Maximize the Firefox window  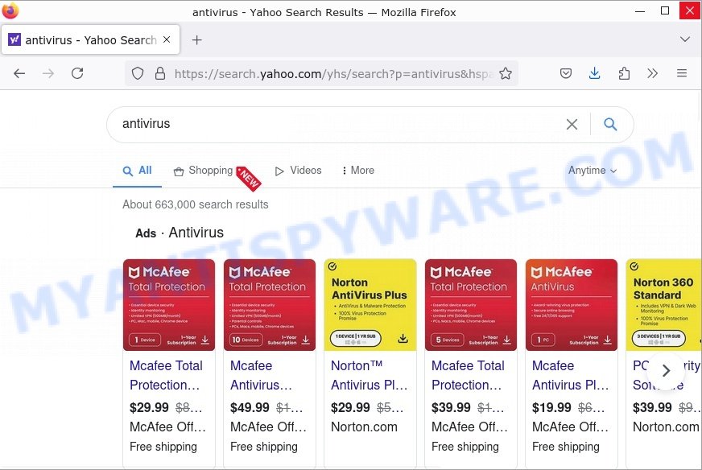(665, 10)
